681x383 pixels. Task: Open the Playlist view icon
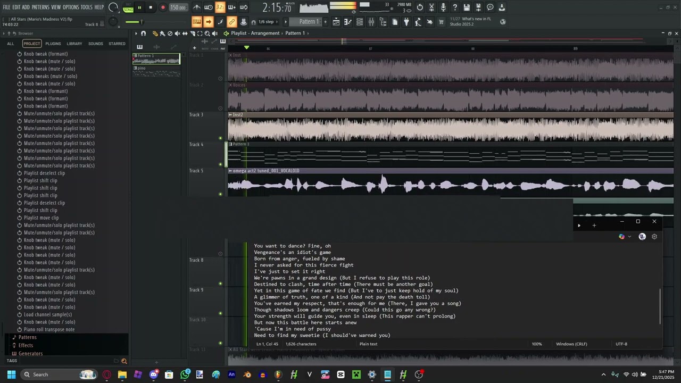click(336, 22)
